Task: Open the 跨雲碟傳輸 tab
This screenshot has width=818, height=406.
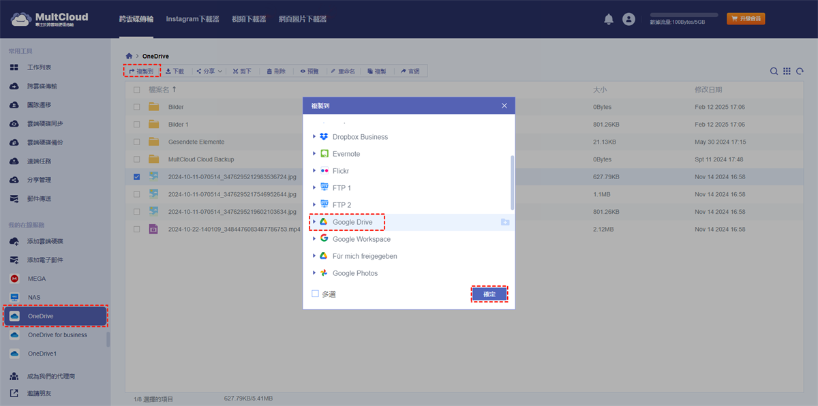Action: tap(136, 19)
